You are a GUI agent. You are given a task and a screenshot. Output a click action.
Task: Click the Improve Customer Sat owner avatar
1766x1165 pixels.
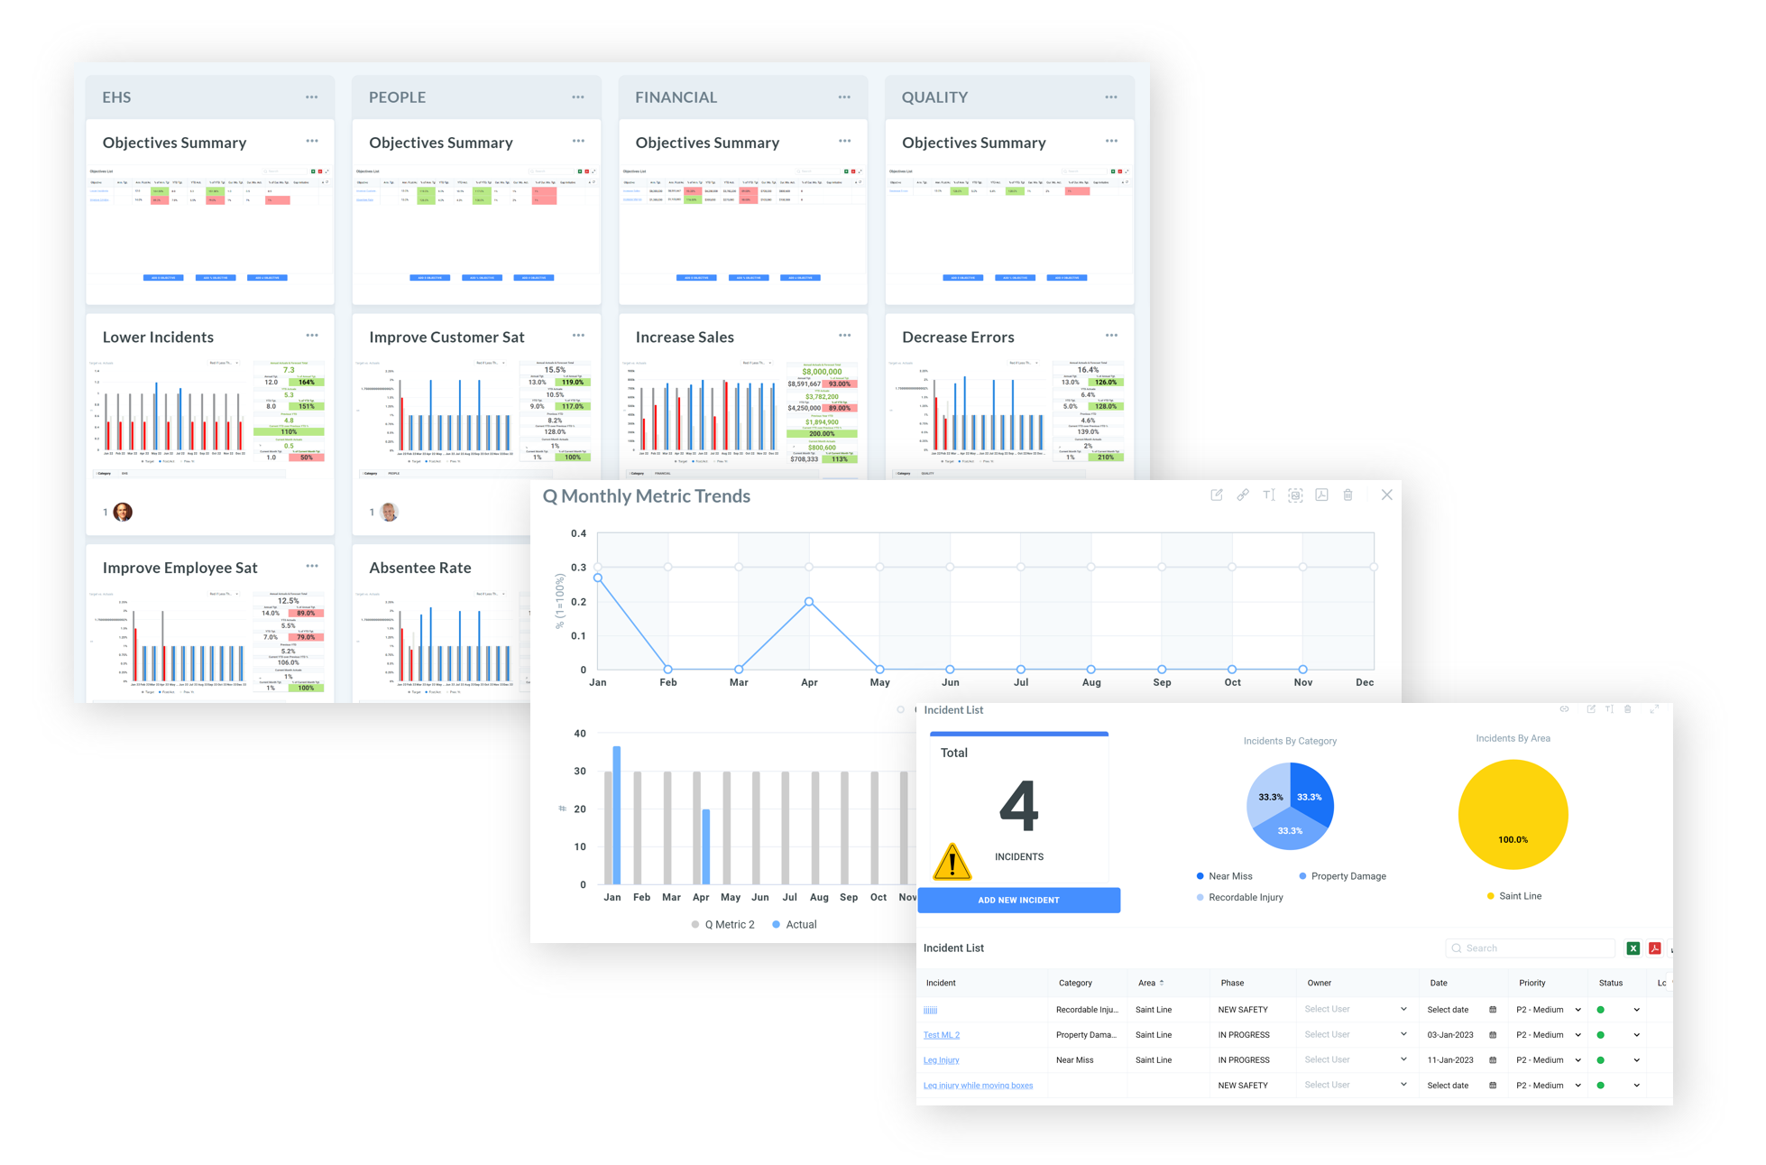pos(389,512)
